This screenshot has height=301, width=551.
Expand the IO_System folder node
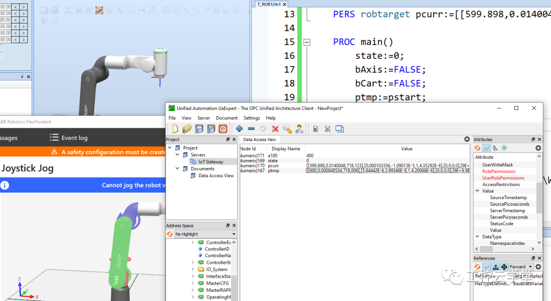(x=192, y=269)
